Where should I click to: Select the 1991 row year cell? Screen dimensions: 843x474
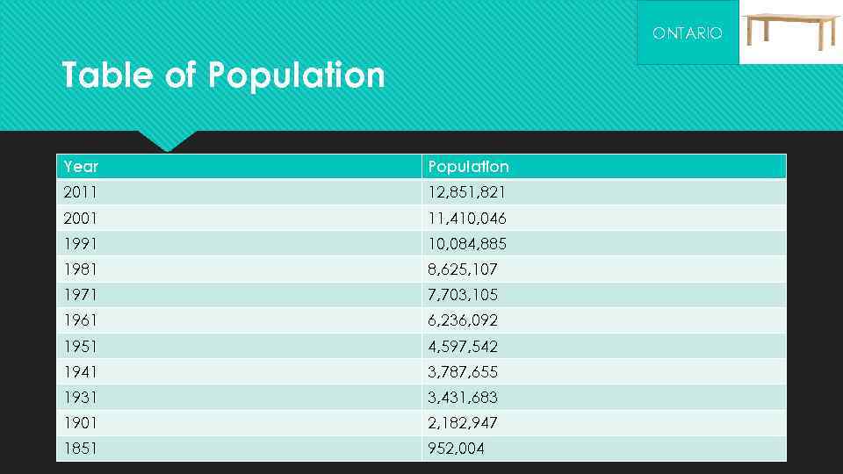pos(81,243)
